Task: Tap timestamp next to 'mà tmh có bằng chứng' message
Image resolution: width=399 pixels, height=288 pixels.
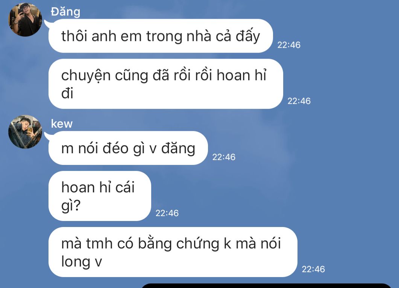Action: [314, 269]
